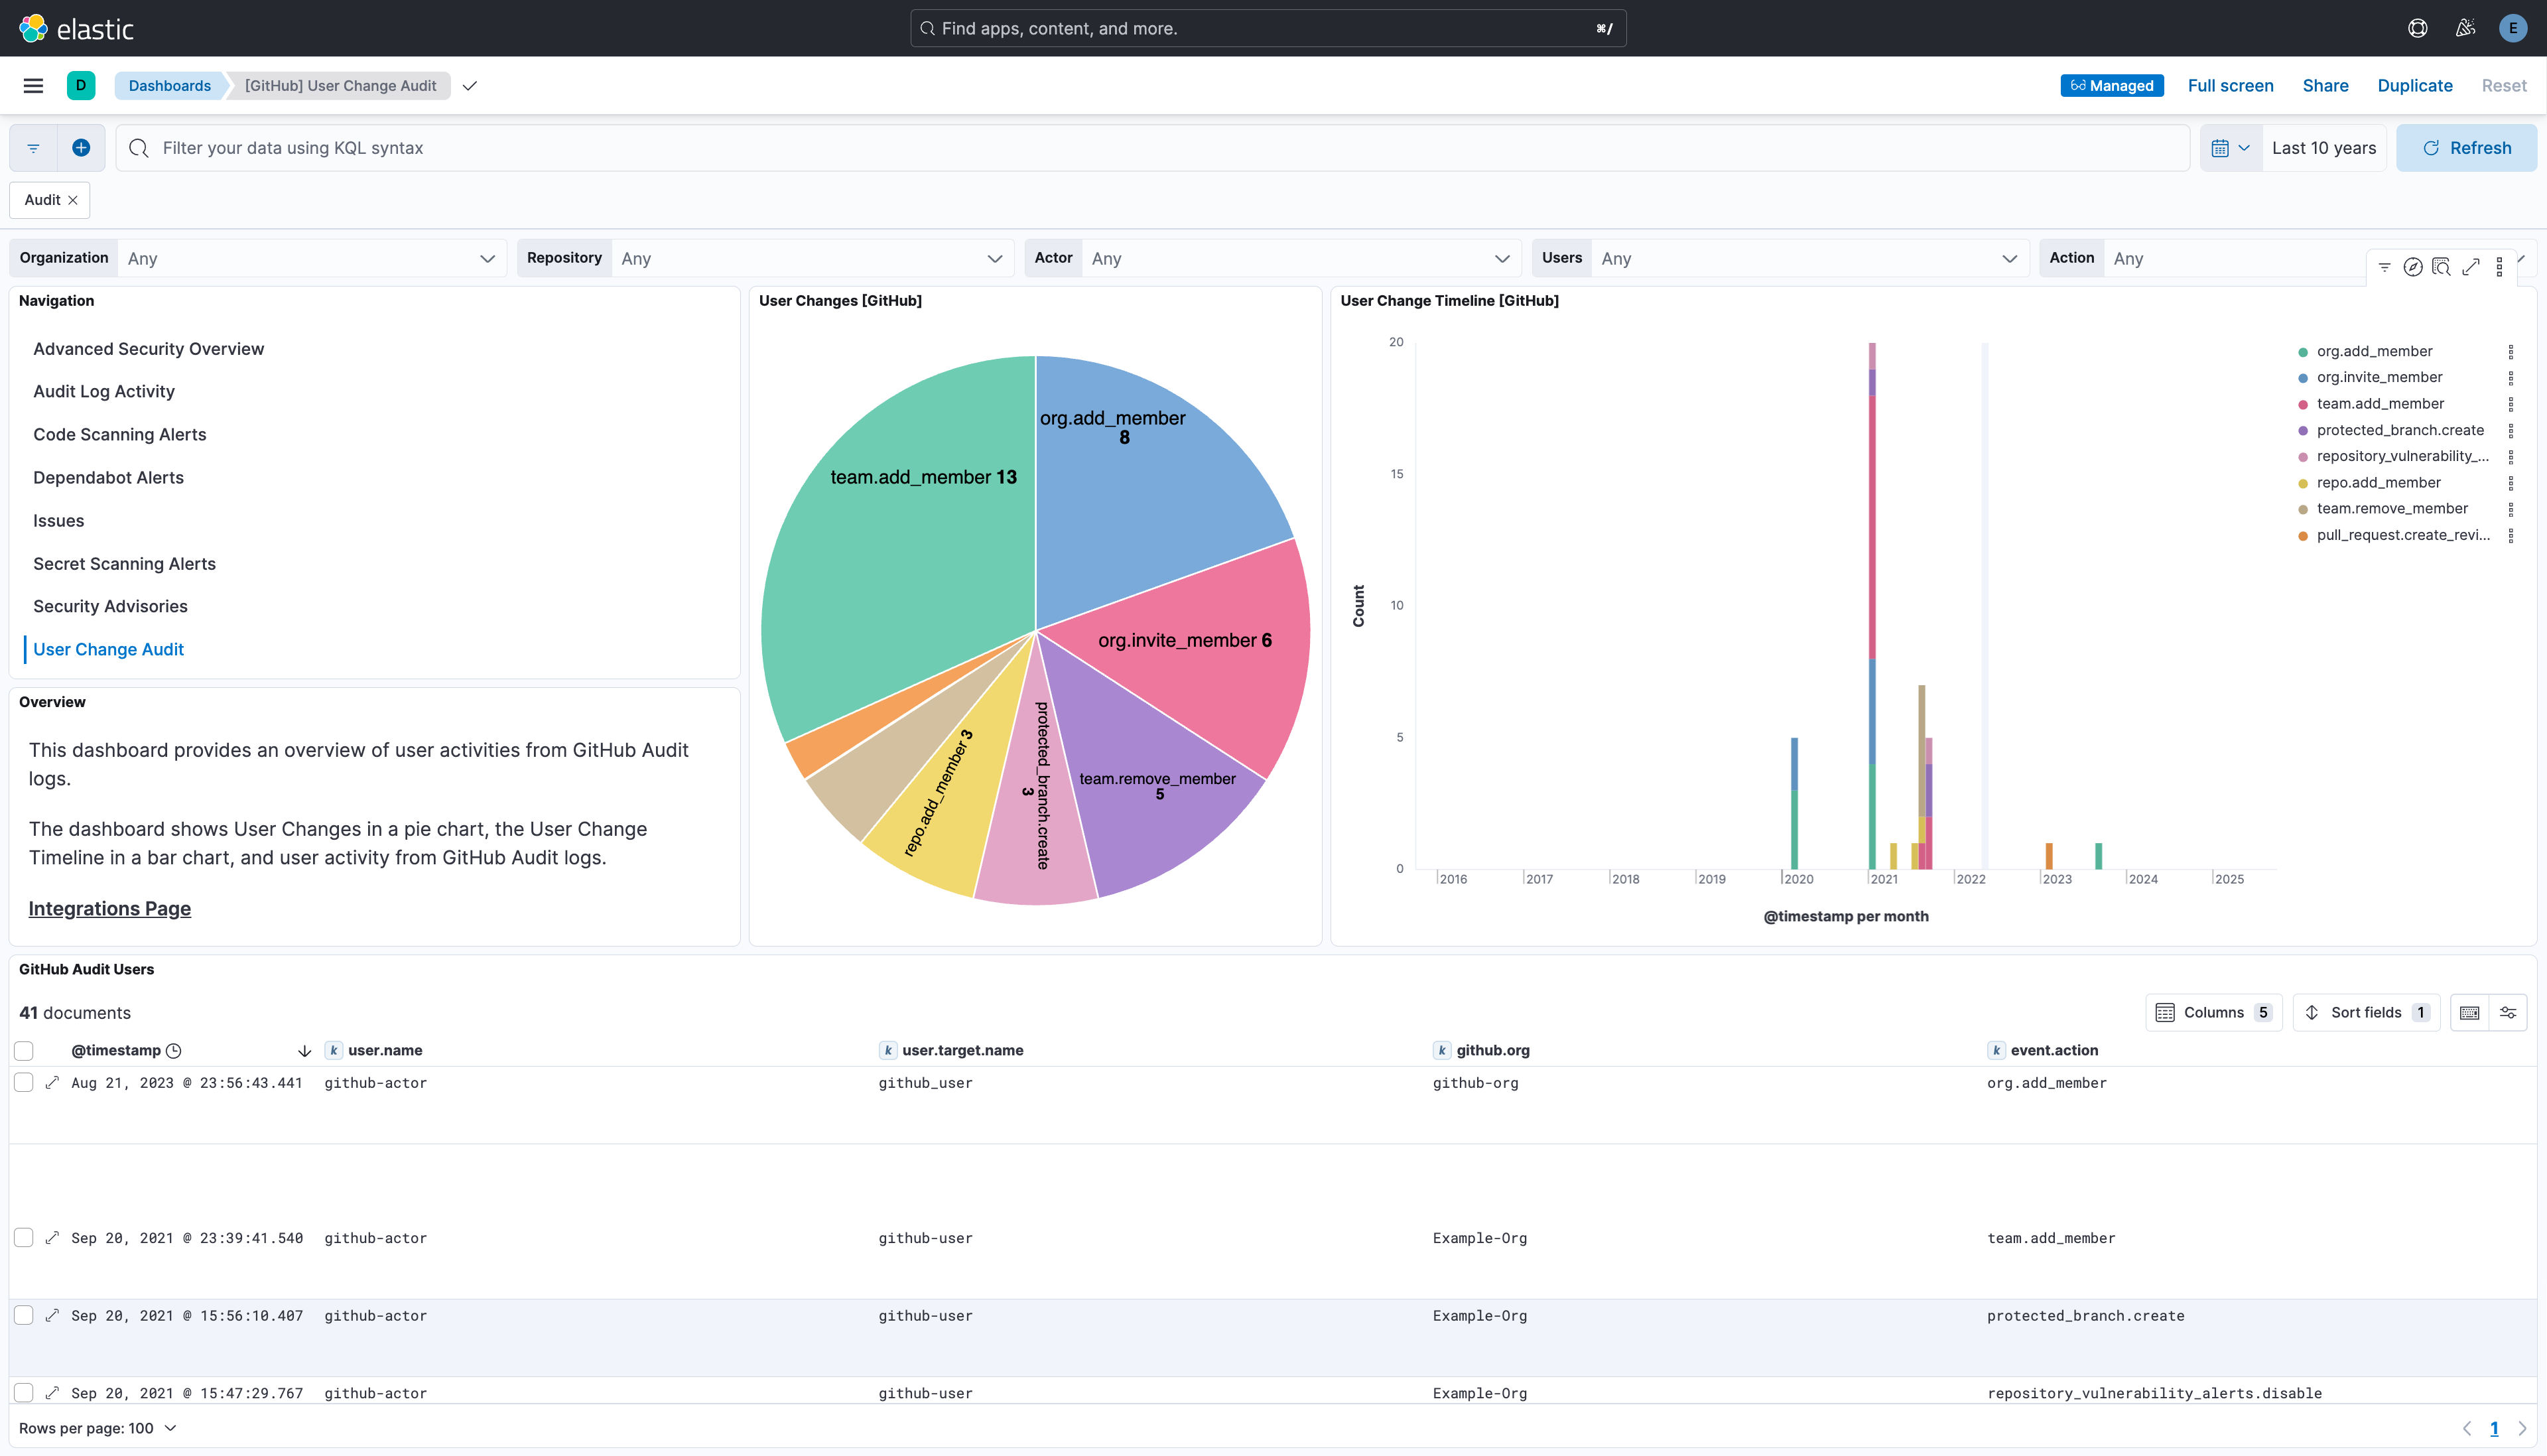Click the keyboard display-mode icon above the table
This screenshot has height=1456, width=2547.
pos(2469,1012)
